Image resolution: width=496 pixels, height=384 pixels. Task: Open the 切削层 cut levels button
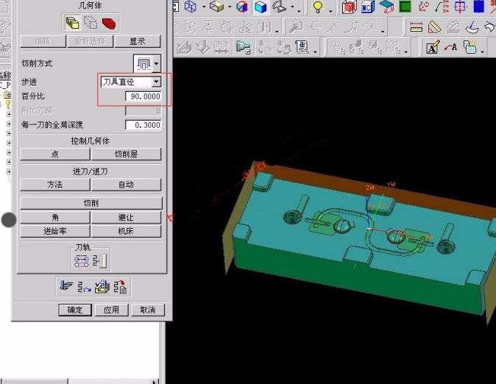point(126,154)
